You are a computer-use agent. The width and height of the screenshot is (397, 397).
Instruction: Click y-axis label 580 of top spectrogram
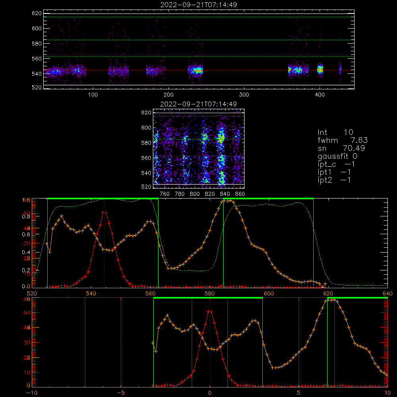click(37, 44)
